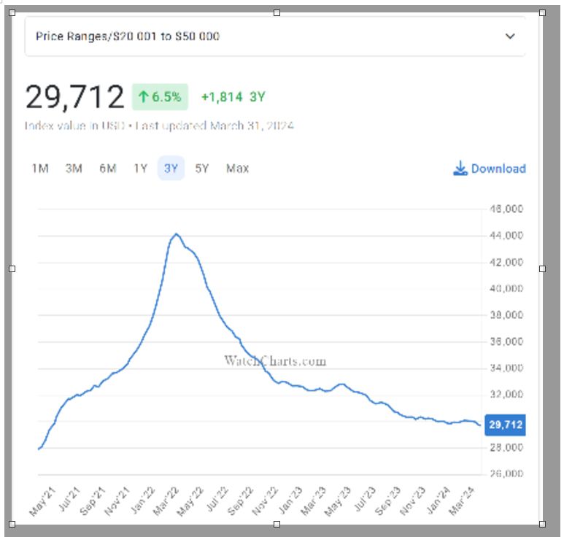The height and width of the screenshot is (537, 564).
Task: Select the 1Y time range
Action: (140, 169)
